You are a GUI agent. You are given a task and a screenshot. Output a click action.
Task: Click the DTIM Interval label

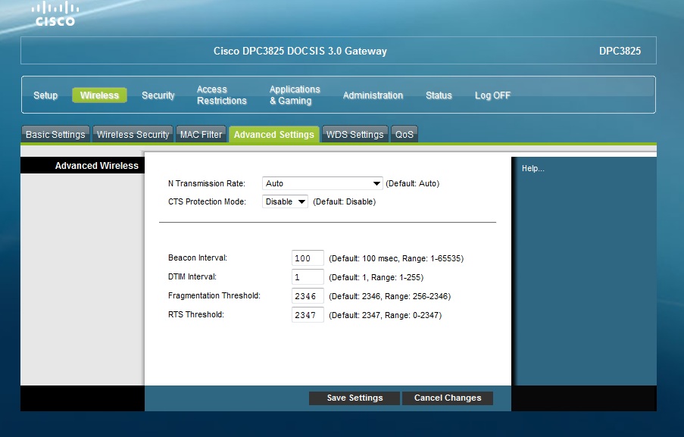(x=192, y=276)
